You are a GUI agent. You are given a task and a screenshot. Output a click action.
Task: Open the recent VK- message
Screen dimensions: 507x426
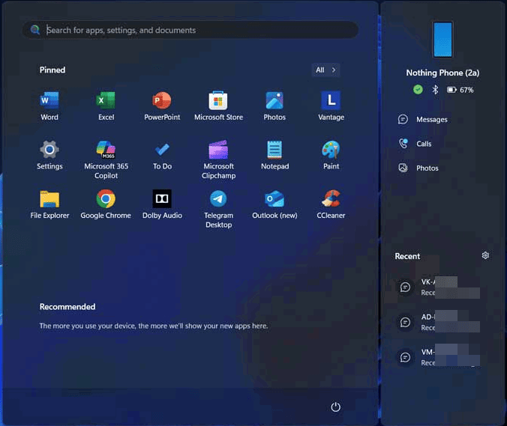tap(439, 287)
